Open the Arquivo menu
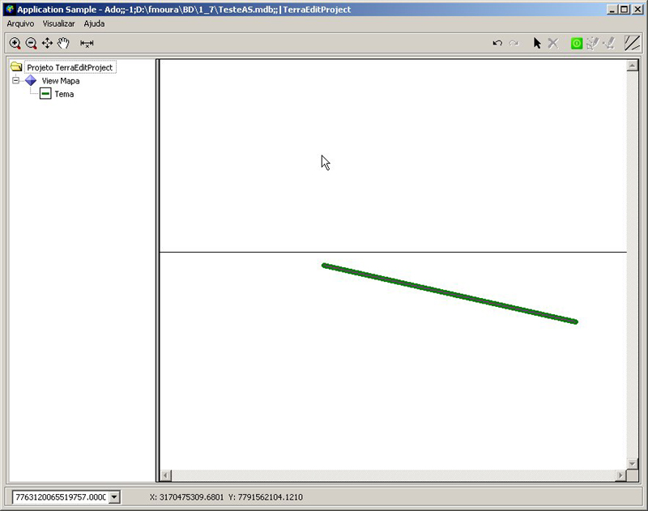The height and width of the screenshot is (511, 648). pyautogui.click(x=20, y=24)
